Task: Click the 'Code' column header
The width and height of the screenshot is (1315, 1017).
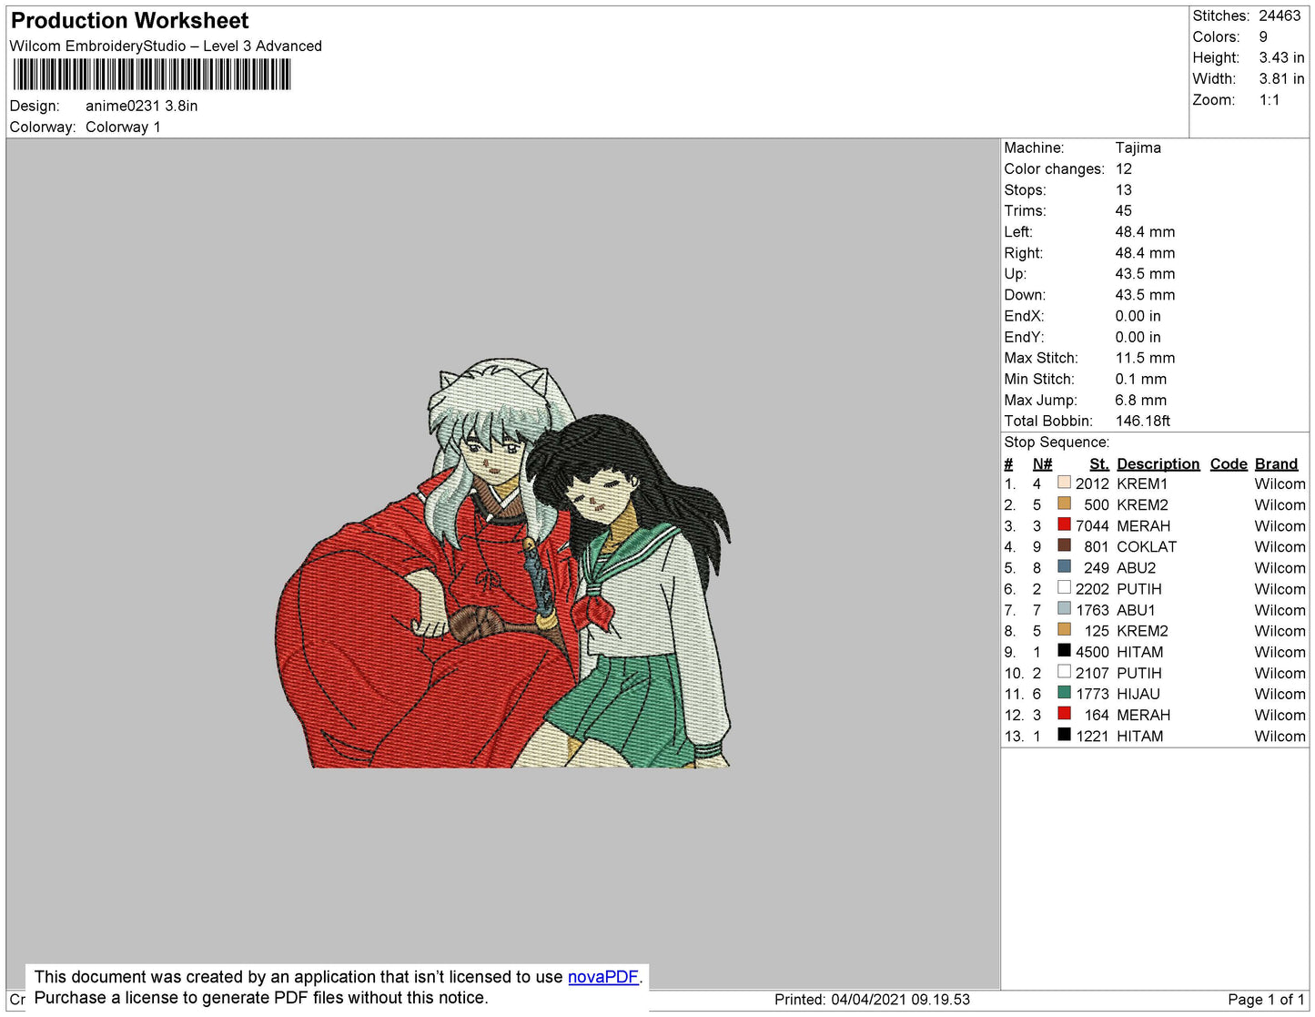Action: tap(1229, 463)
